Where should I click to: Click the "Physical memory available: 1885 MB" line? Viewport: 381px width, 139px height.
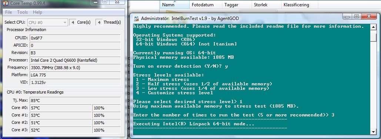point(183,57)
